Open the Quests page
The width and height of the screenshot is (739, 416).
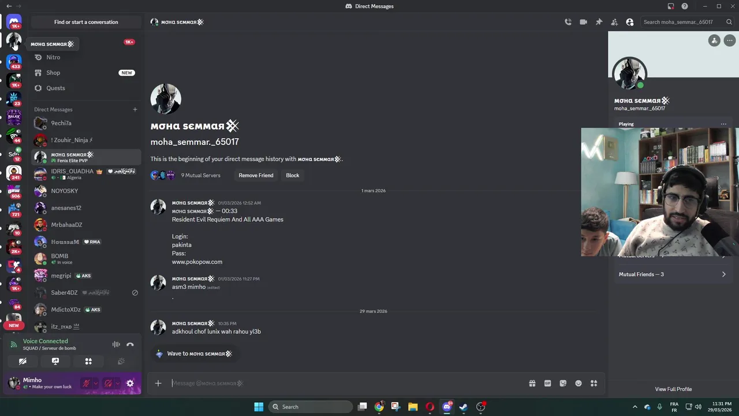[x=86, y=88]
